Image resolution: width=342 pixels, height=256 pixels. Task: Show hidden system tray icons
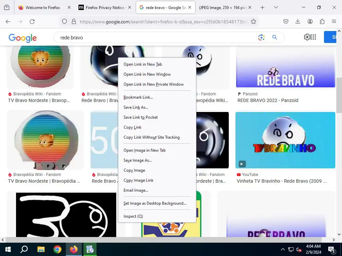tap(283, 249)
